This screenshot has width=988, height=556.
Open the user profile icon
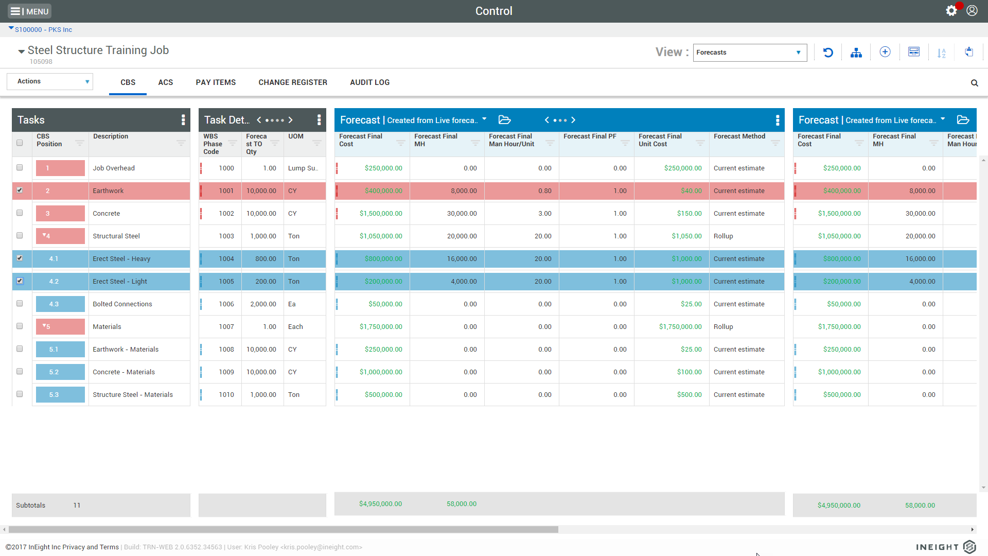972,11
